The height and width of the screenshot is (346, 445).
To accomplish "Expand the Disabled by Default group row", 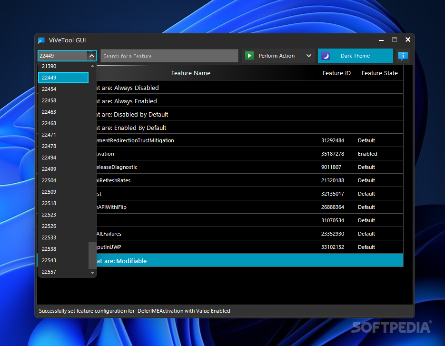I will click(250, 114).
